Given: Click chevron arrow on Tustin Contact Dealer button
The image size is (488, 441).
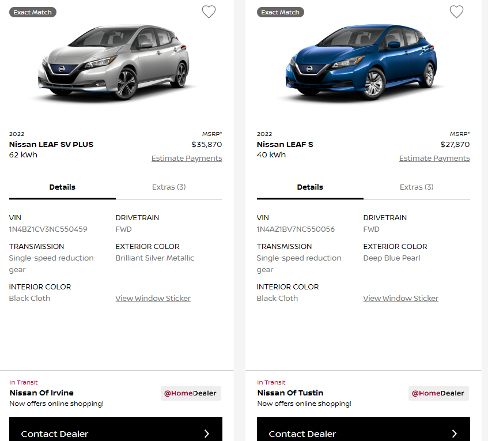Looking at the screenshot, I should [x=455, y=434].
